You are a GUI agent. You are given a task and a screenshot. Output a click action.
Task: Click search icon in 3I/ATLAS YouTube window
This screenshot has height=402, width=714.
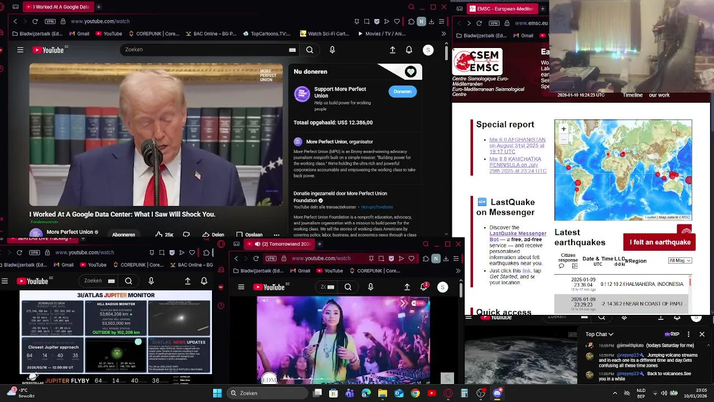(128, 281)
